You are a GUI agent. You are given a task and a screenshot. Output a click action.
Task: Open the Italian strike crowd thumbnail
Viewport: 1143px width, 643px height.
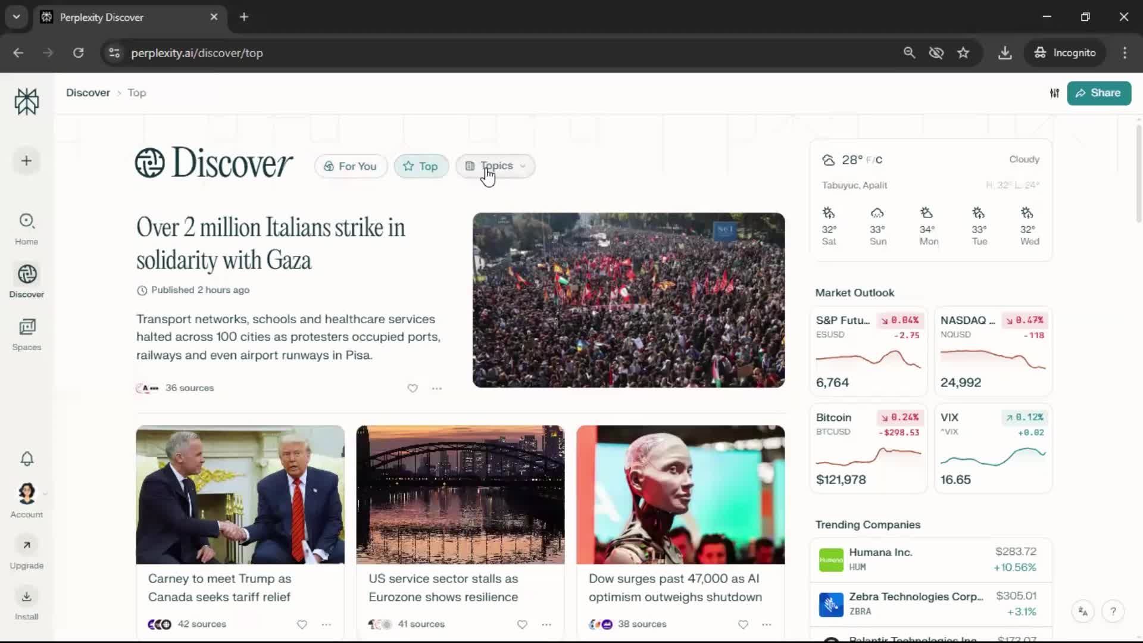(628, 300)
